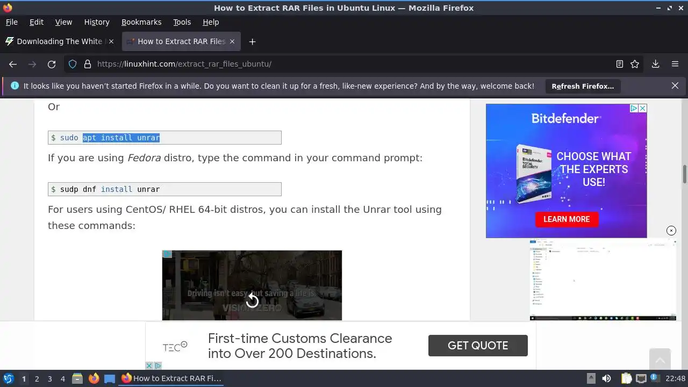Open removable media tray icon

[591, 378]
